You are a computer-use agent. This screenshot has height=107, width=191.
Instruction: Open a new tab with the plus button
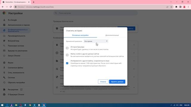(x=33, y=2)
